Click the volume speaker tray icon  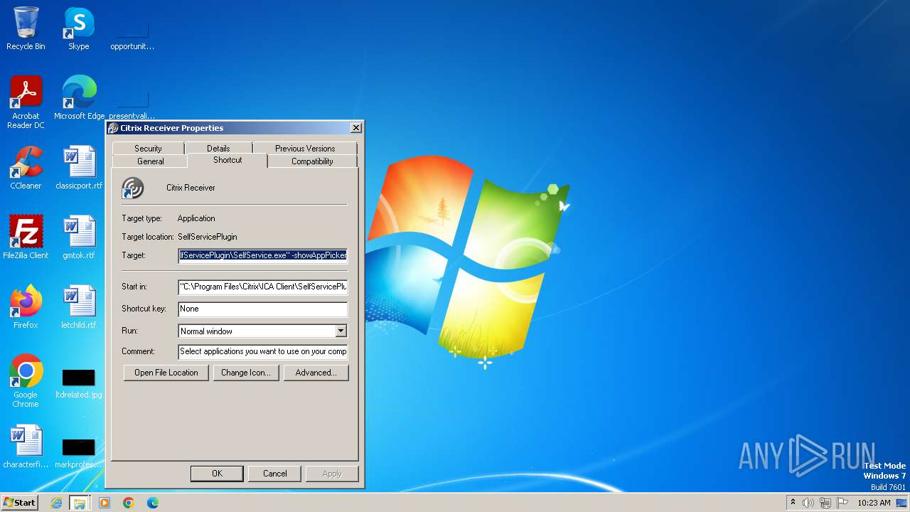(808, 503)
